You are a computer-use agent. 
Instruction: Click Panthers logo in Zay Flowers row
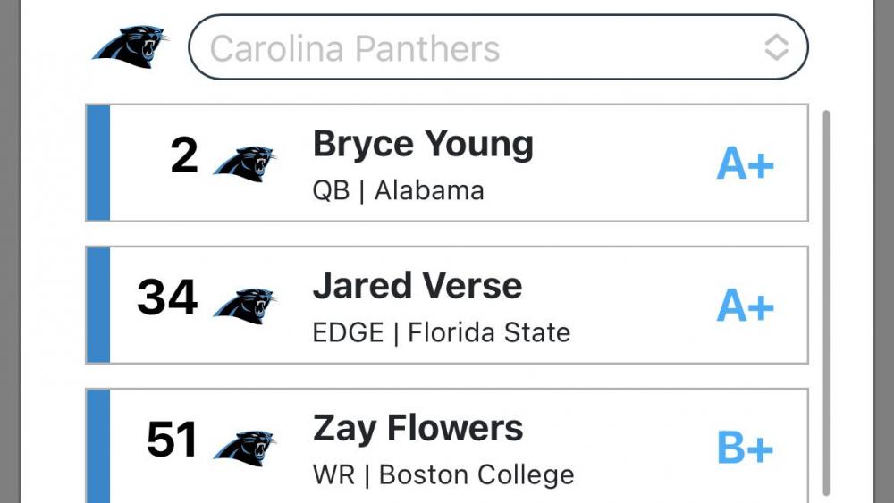pos(244,445)
